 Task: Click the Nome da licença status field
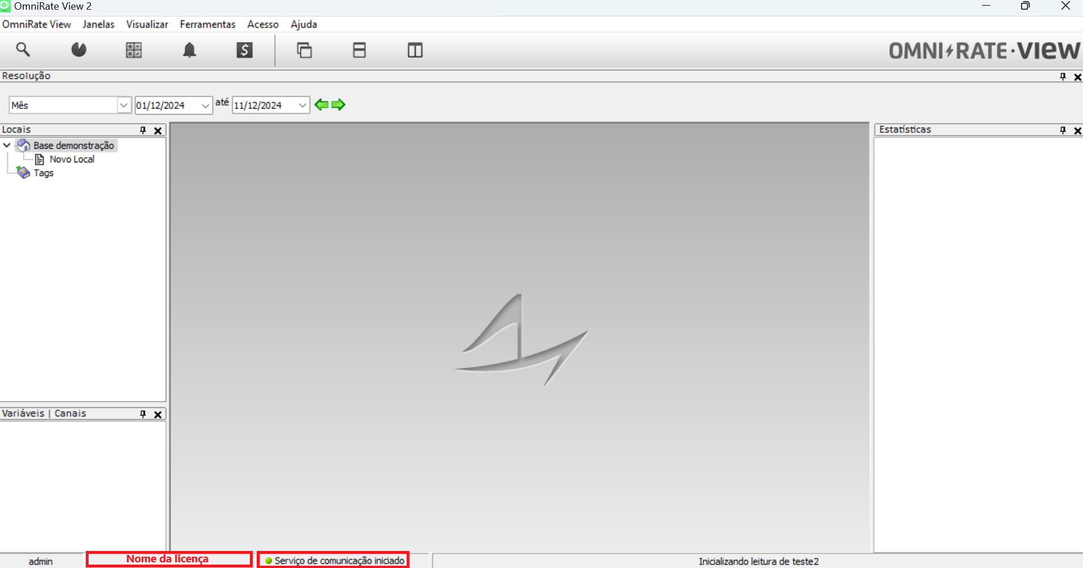(169, 559)
